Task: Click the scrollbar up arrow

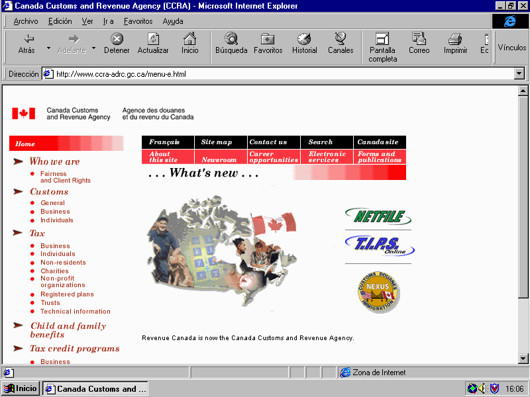Action: point(523,91)
